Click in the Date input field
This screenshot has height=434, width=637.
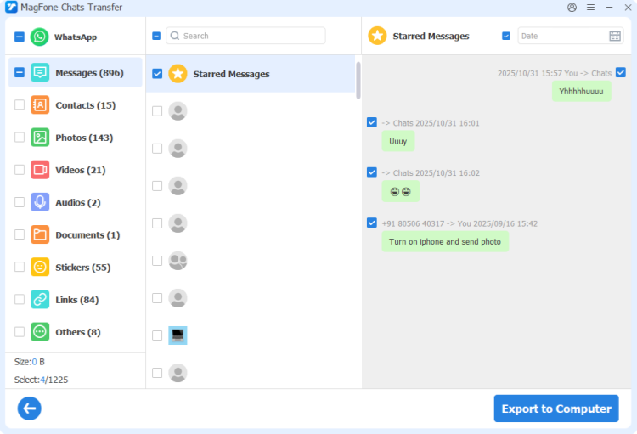[x=571, y=36]
